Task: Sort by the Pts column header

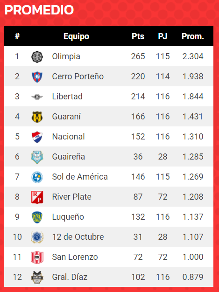Action: click(138, 36)
